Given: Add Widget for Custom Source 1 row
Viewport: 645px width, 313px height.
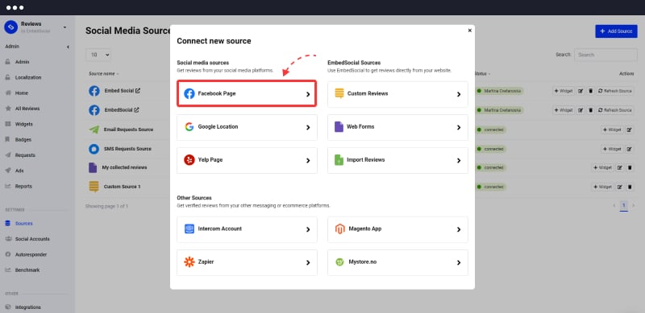Looking at the screenshot, I should (602, 187).
